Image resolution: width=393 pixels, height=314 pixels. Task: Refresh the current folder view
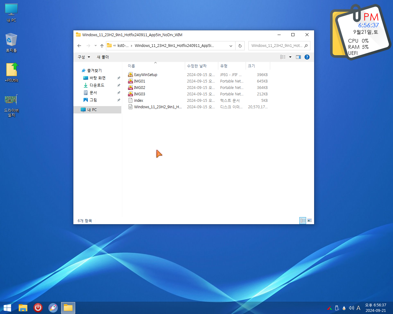[240, 46]
